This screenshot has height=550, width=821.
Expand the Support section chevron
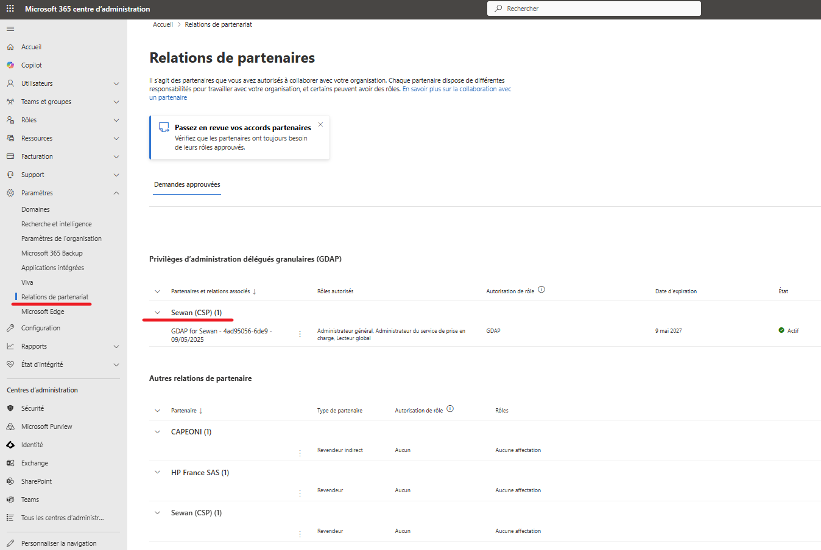tap(116, 175)
